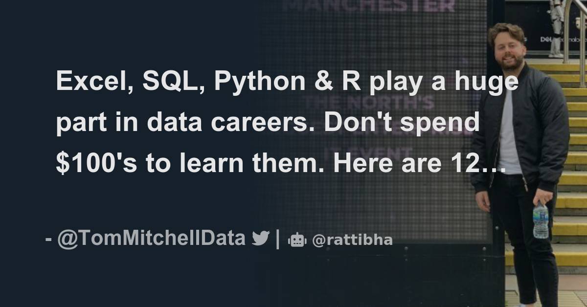Open the @TomMitchellData handle link
Image resolution: width=587 pixels, height=307 pixels.
pyautogui.click(x=151, y=239)
